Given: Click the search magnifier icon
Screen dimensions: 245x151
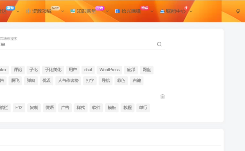Looking at the screenshot, I should 159,44.
